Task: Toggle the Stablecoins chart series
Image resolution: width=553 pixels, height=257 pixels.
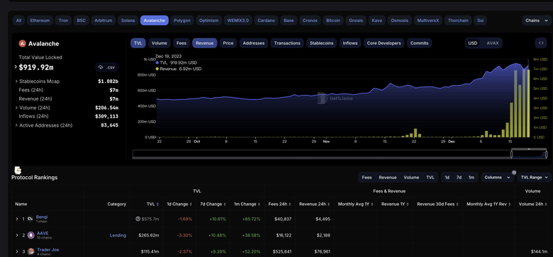Action: click(321, 43)
